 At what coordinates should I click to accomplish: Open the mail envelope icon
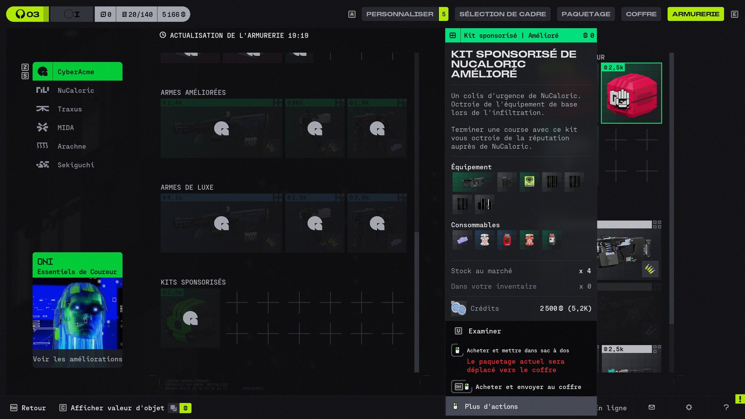[x=652, y=407]
